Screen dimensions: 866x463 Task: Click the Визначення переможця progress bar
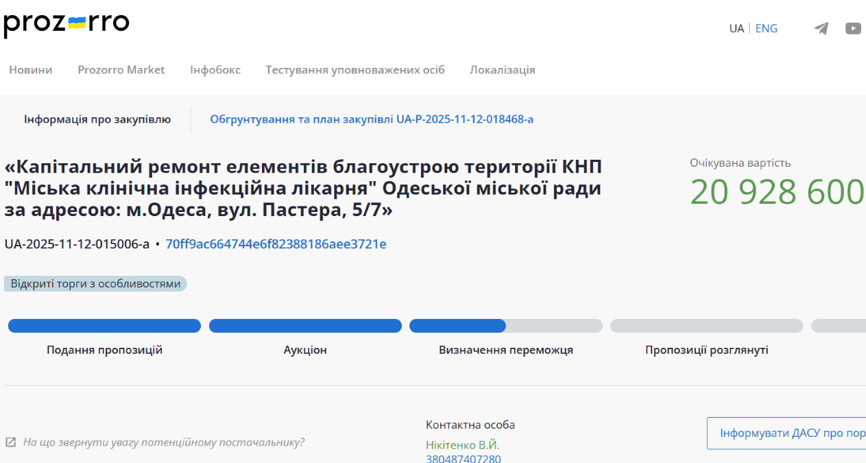505,326
